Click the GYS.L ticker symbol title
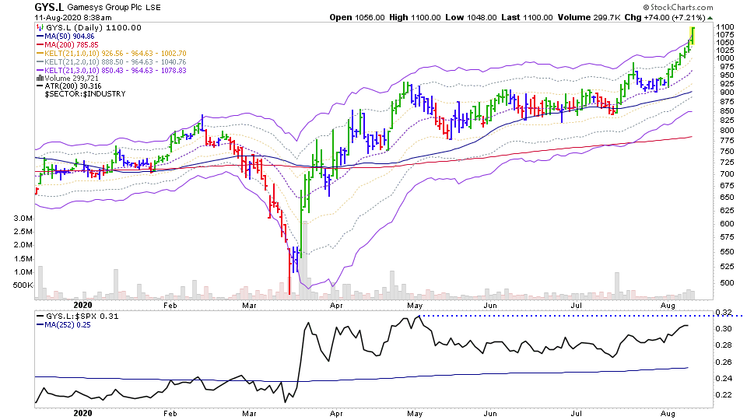 49,7
